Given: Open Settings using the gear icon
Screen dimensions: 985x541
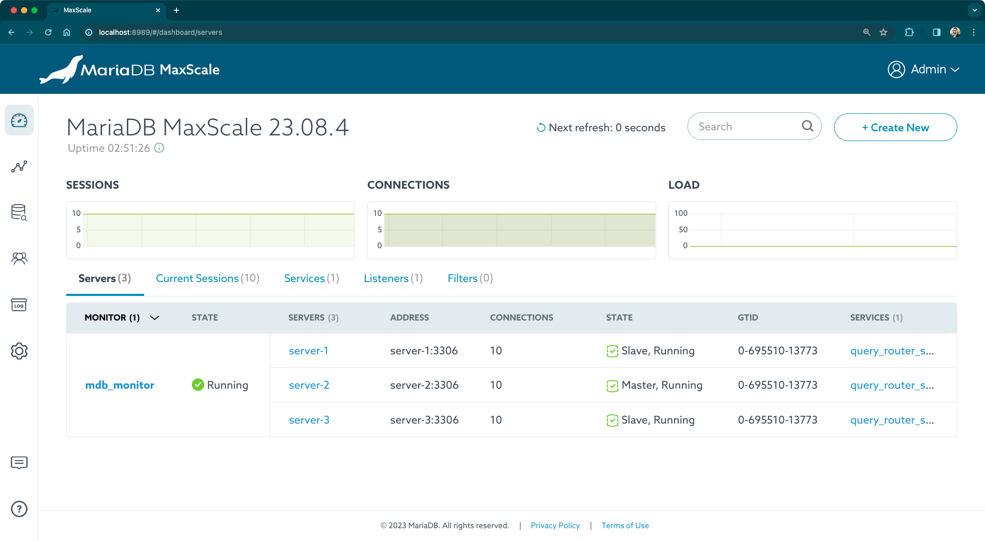Looking at the screenshot, I should pyautogui.click(x=19, y=351).
